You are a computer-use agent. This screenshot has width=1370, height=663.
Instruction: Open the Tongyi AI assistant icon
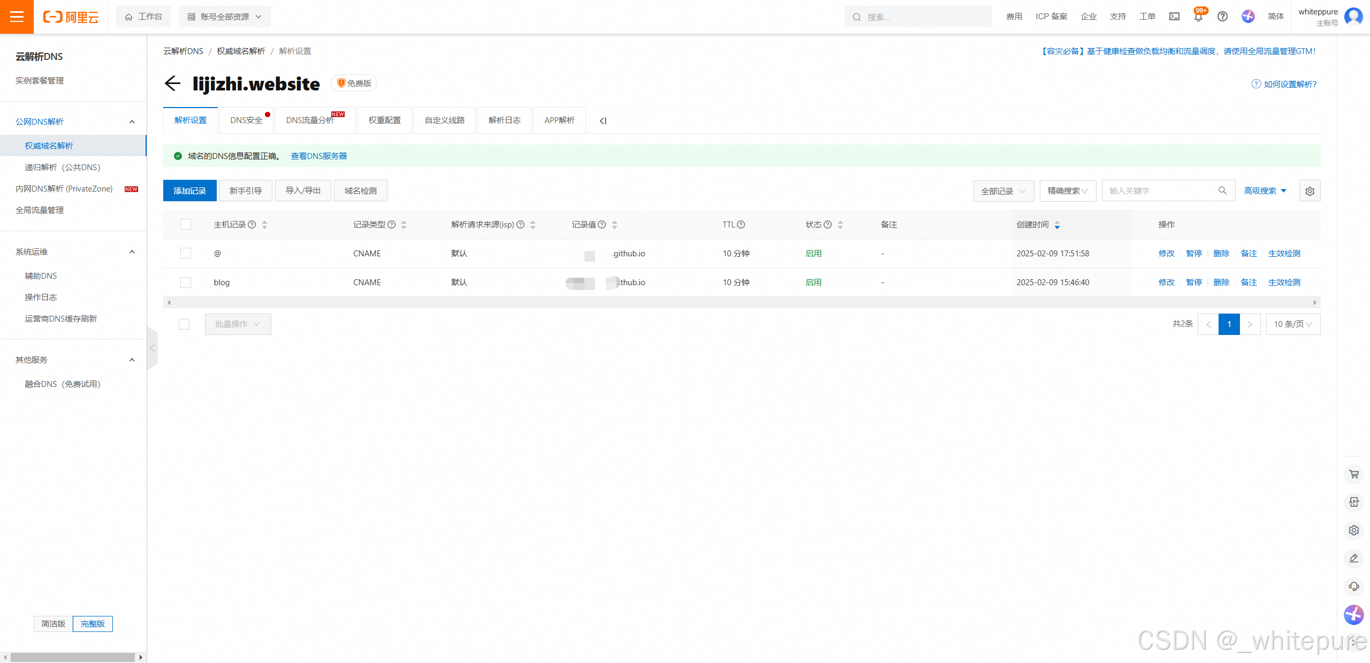point(1248,17)
